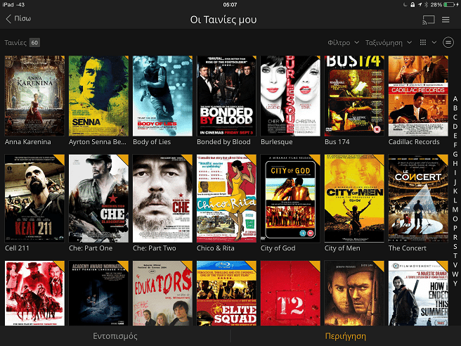The image size is (461, 346).
Task: Open the red Django horsemen poster
Action: coord(34,293)
